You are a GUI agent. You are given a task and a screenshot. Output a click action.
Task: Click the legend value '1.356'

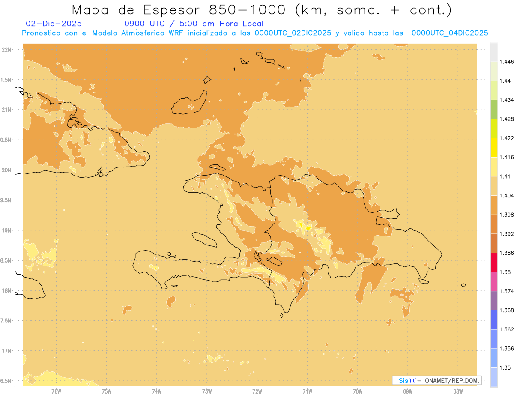click(x=507, y=348)
